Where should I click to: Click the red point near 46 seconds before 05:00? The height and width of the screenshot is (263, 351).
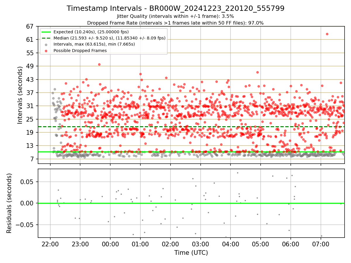(x=257, y=72)
